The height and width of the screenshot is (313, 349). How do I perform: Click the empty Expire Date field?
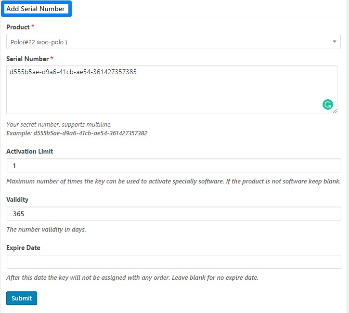(174, 262)
